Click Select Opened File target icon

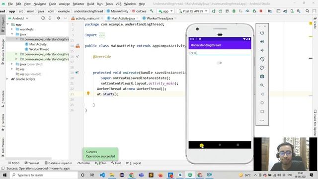pyautogui.click(x=43, y=18)
